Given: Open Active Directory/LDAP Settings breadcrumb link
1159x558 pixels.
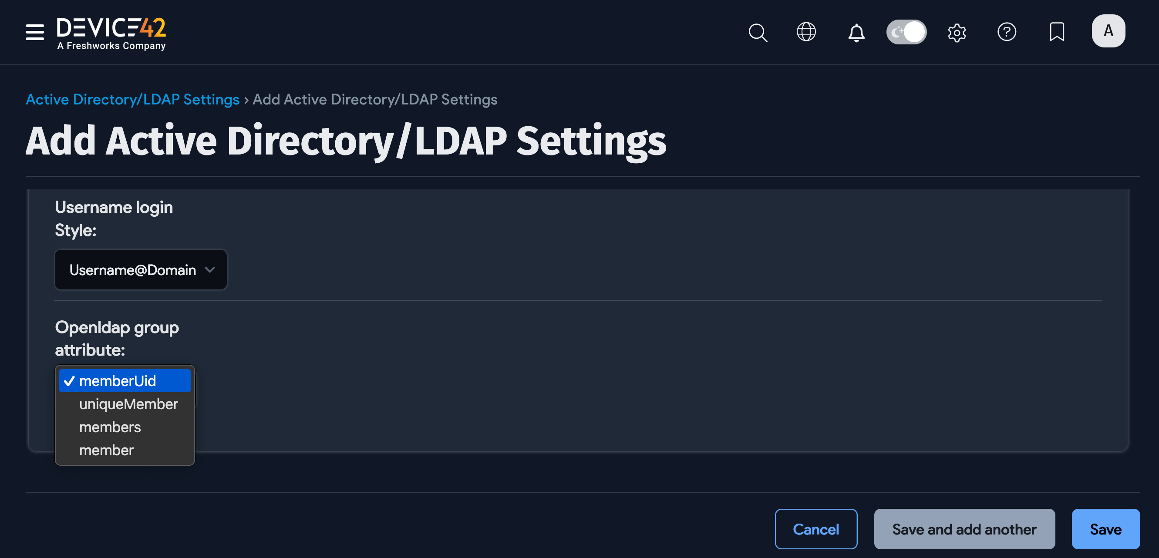Looking at the screenshot, I should [x=133, y=99].
